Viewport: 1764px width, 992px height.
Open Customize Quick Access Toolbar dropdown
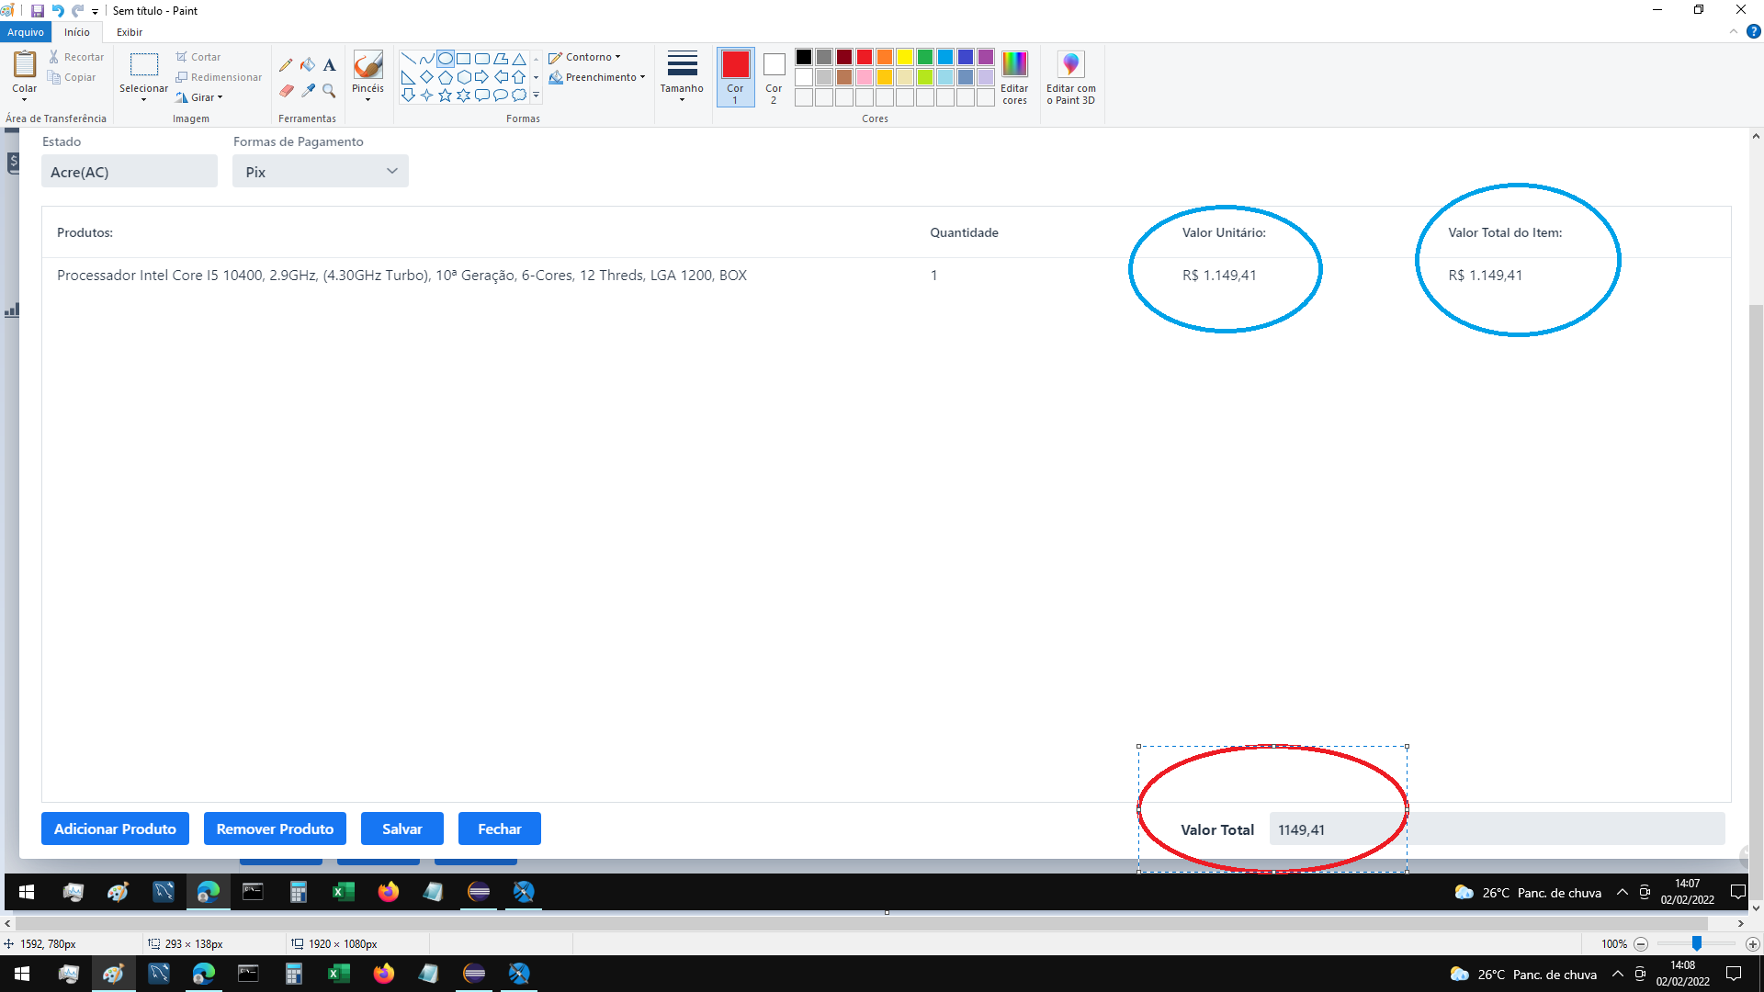pos(95,12)
